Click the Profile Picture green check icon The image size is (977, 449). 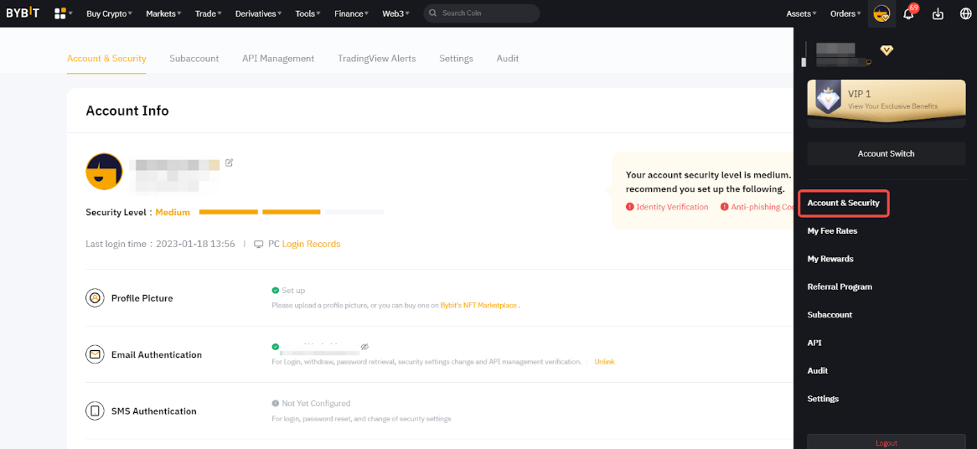[276, 290]
